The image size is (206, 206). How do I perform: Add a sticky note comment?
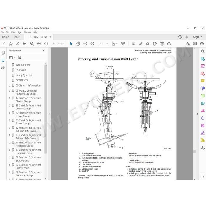coord(134,44)
